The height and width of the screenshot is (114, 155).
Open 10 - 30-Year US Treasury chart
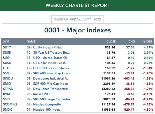(48, 53)
